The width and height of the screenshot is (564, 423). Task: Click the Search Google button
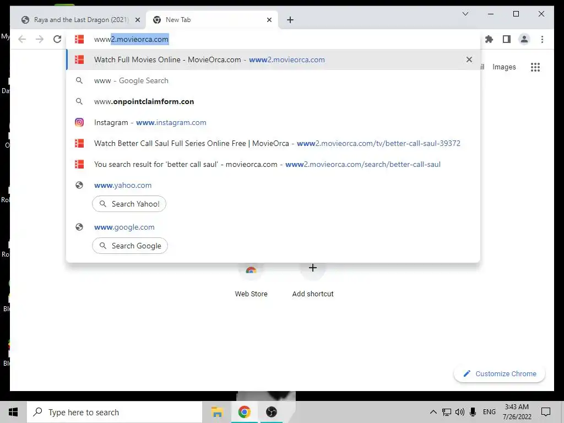click(x=130, y=246)
